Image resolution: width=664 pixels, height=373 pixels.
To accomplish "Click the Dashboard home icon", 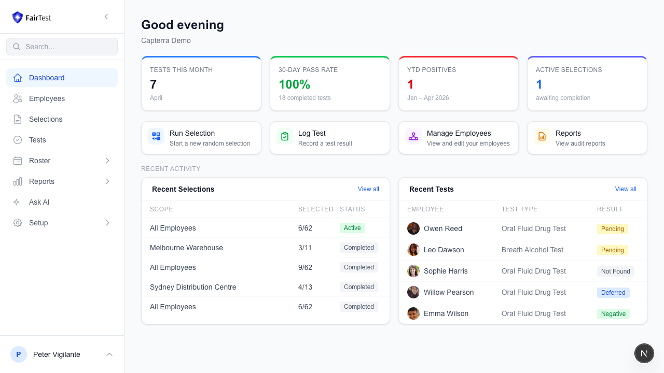I will [x=18, y=78].
